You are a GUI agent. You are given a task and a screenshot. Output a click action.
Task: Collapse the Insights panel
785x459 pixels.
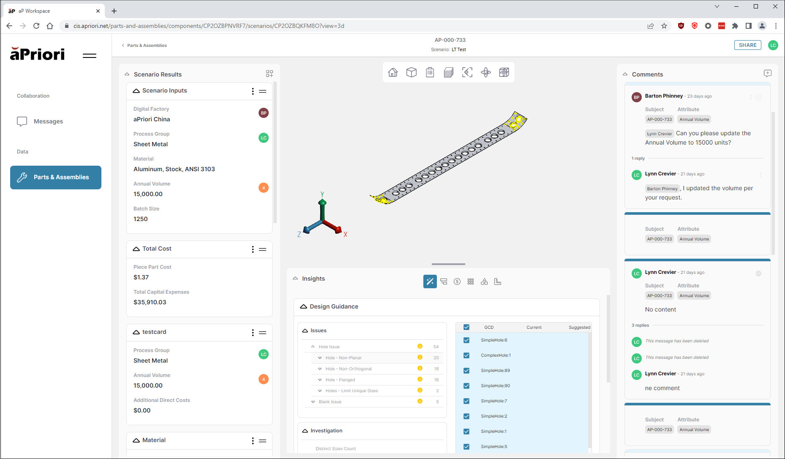(x=295, y=279)
